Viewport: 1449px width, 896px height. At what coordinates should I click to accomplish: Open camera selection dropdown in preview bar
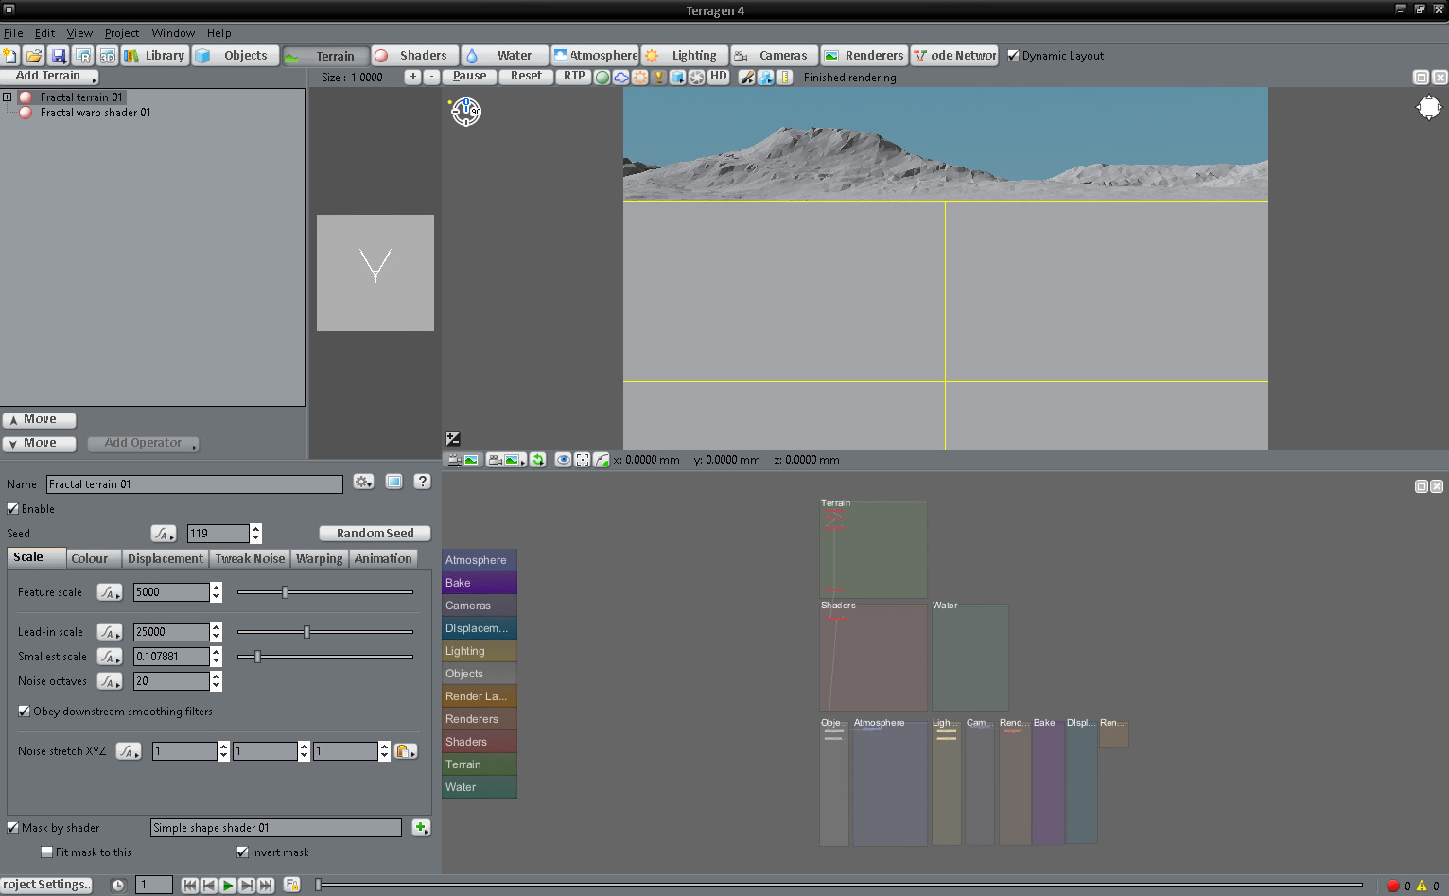(x=507, y=460)
